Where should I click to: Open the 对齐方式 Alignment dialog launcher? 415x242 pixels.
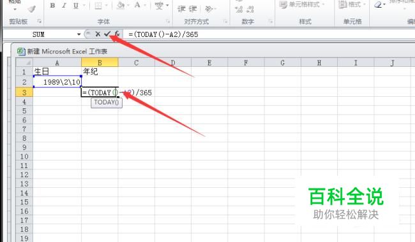point(226,21)
